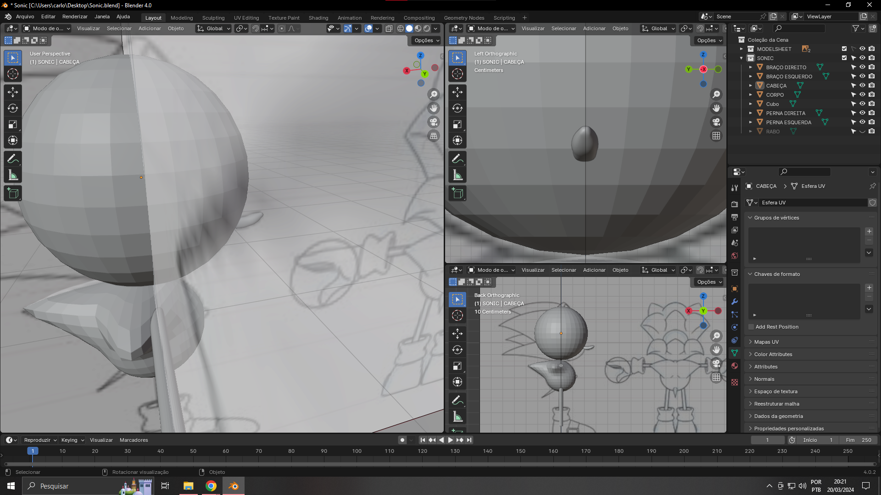Open the Material properties tab

coord(735,366)
